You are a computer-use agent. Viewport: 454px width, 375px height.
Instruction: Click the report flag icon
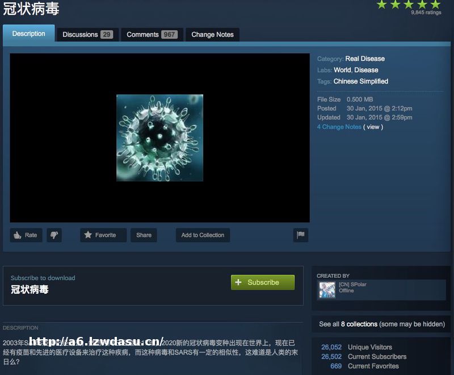coord(301,235)
